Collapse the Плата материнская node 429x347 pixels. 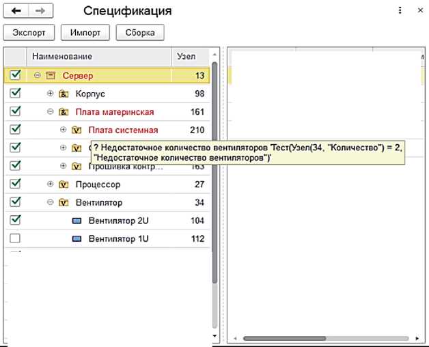pyautogui.click(x=51, y=112)
